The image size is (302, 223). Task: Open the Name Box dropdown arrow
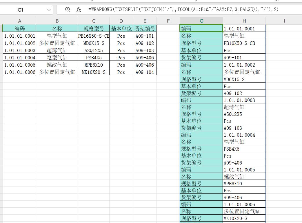point(49,10)
